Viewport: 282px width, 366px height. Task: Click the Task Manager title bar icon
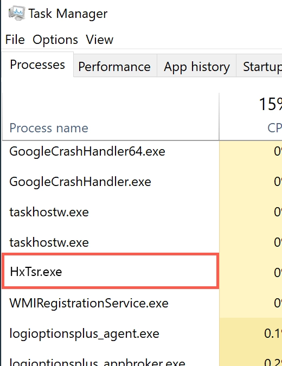(17, 14)
